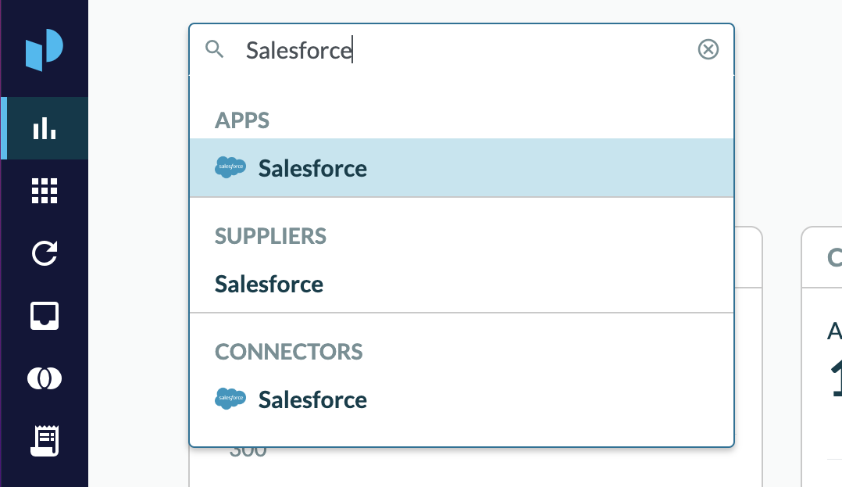Open the receipt icon in sidebar
842x487 pixels.
pyautogui.click(x=45, y=441)
